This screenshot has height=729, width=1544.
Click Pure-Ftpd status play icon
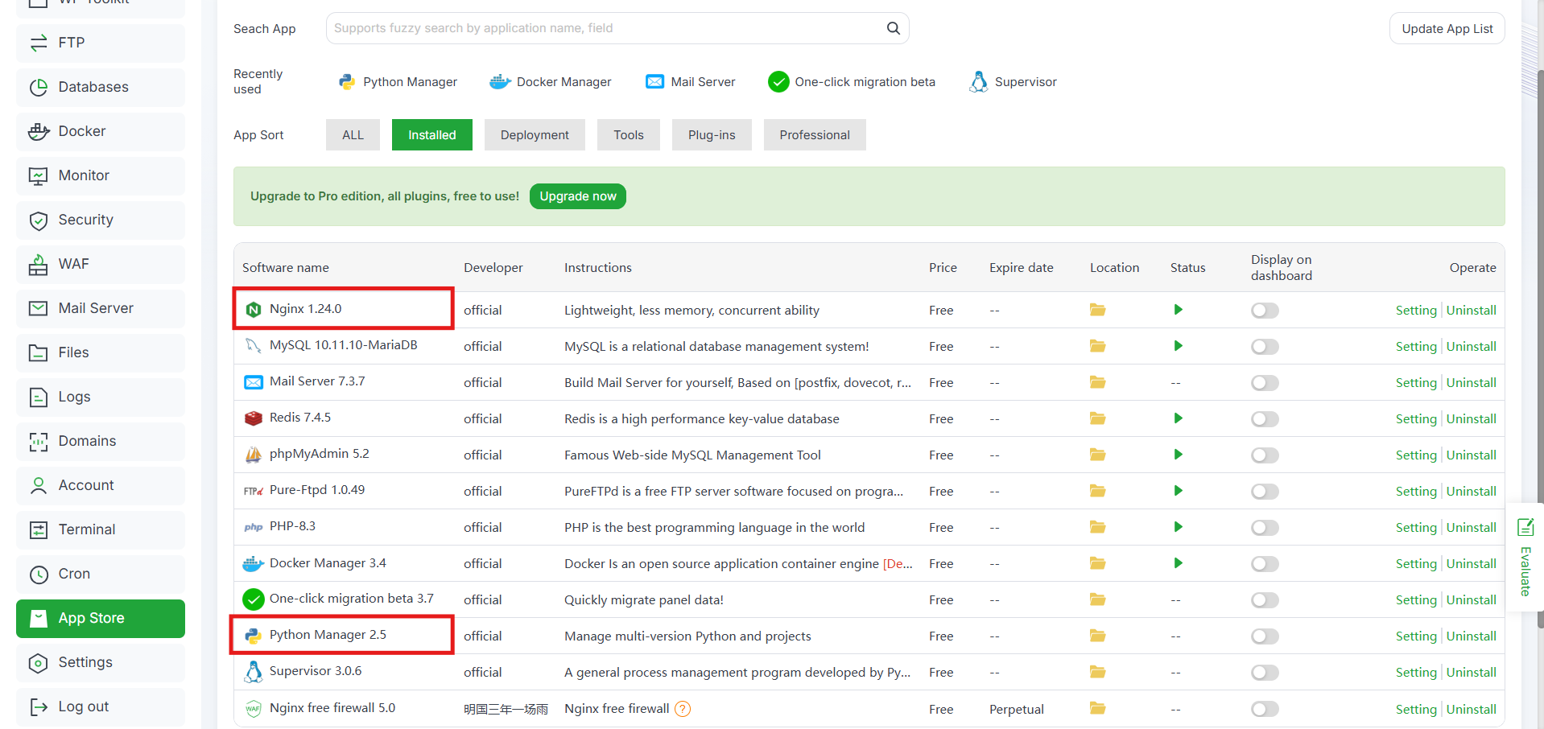[x=1178, y=491]
